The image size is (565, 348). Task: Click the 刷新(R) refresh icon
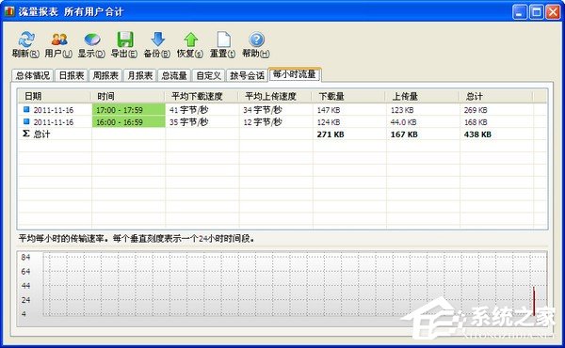pyautogui.click(x=26, y=40)
